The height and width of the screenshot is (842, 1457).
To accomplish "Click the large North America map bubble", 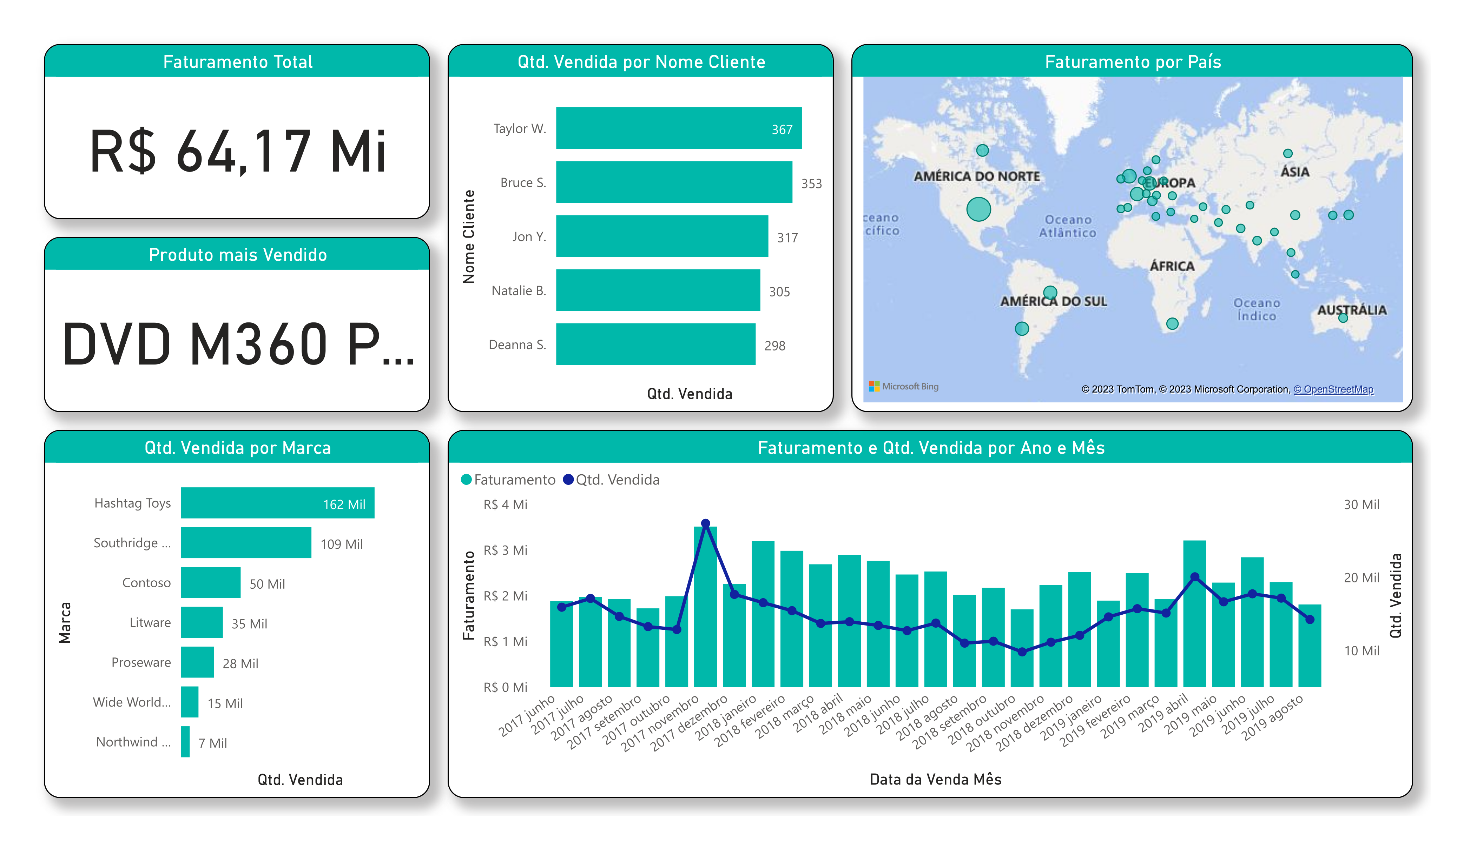I will (x=978, y=209).
